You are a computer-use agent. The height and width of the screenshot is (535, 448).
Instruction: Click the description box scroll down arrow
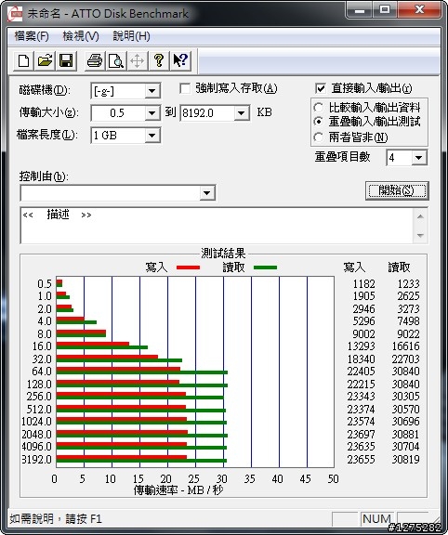click(420, 235)
